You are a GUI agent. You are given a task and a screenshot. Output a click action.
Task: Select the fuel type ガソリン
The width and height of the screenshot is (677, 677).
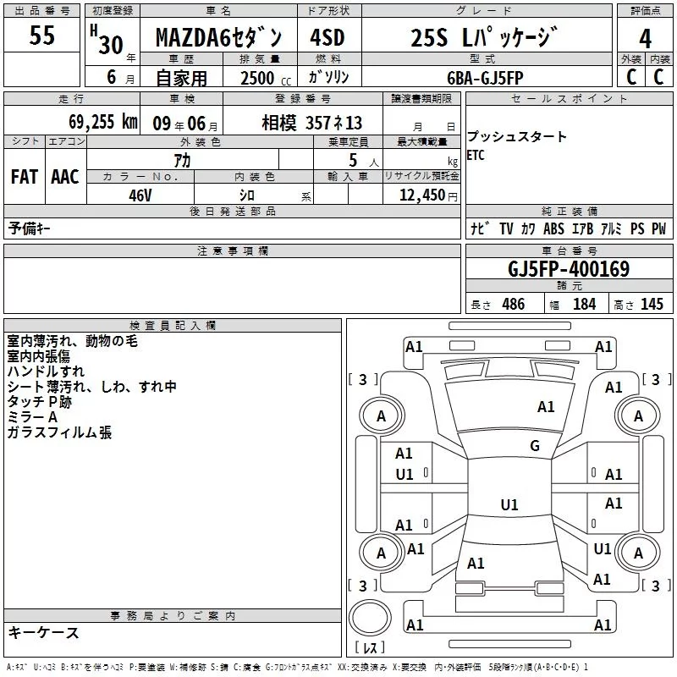click(328, 77)
